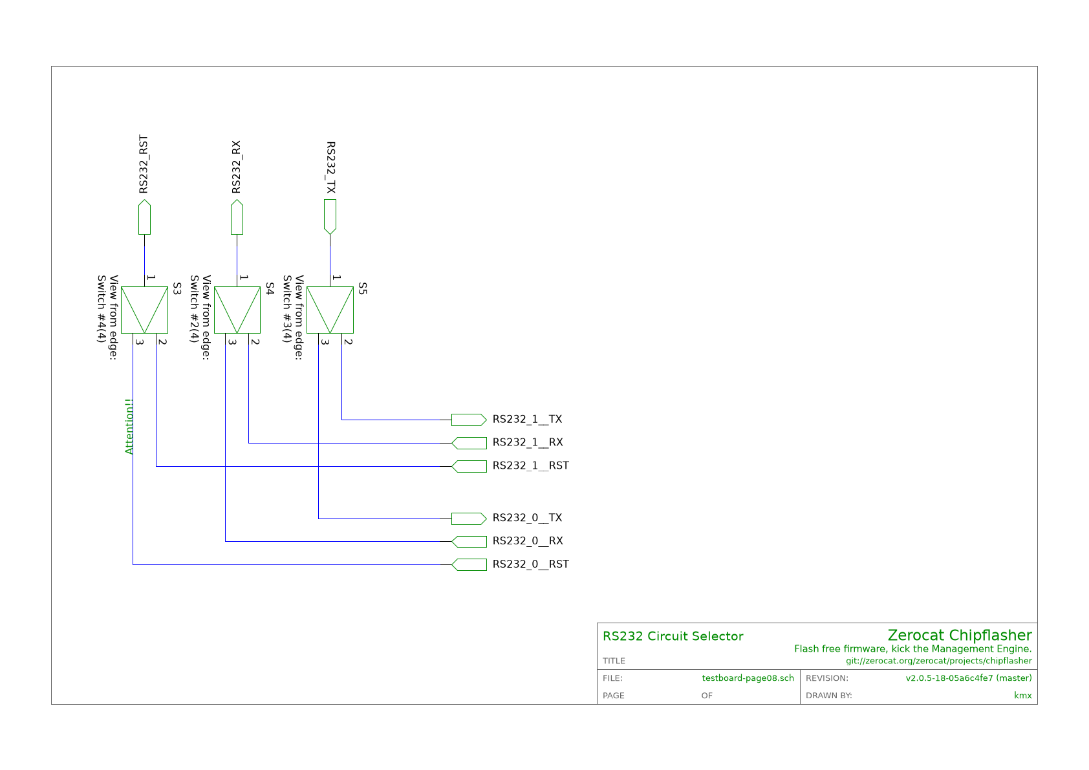This screenshot has width=1089, height=770.
Task: Select the Switch #2(4) annotation text
Action: pos(195,310)
